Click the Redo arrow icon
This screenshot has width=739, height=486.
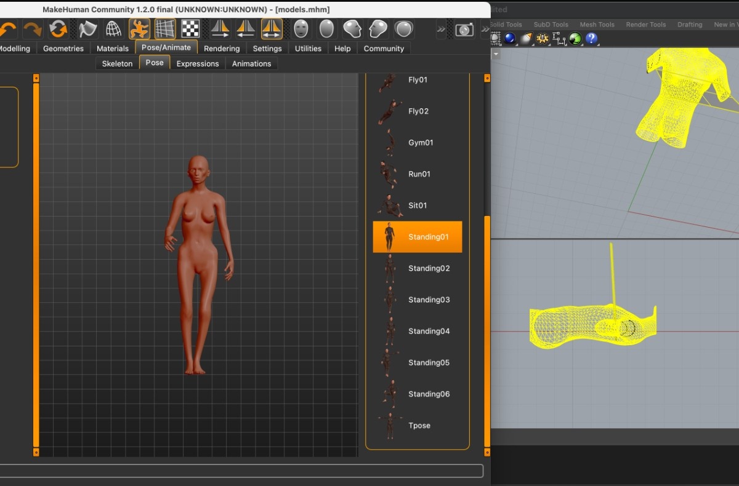pos(32,29)
